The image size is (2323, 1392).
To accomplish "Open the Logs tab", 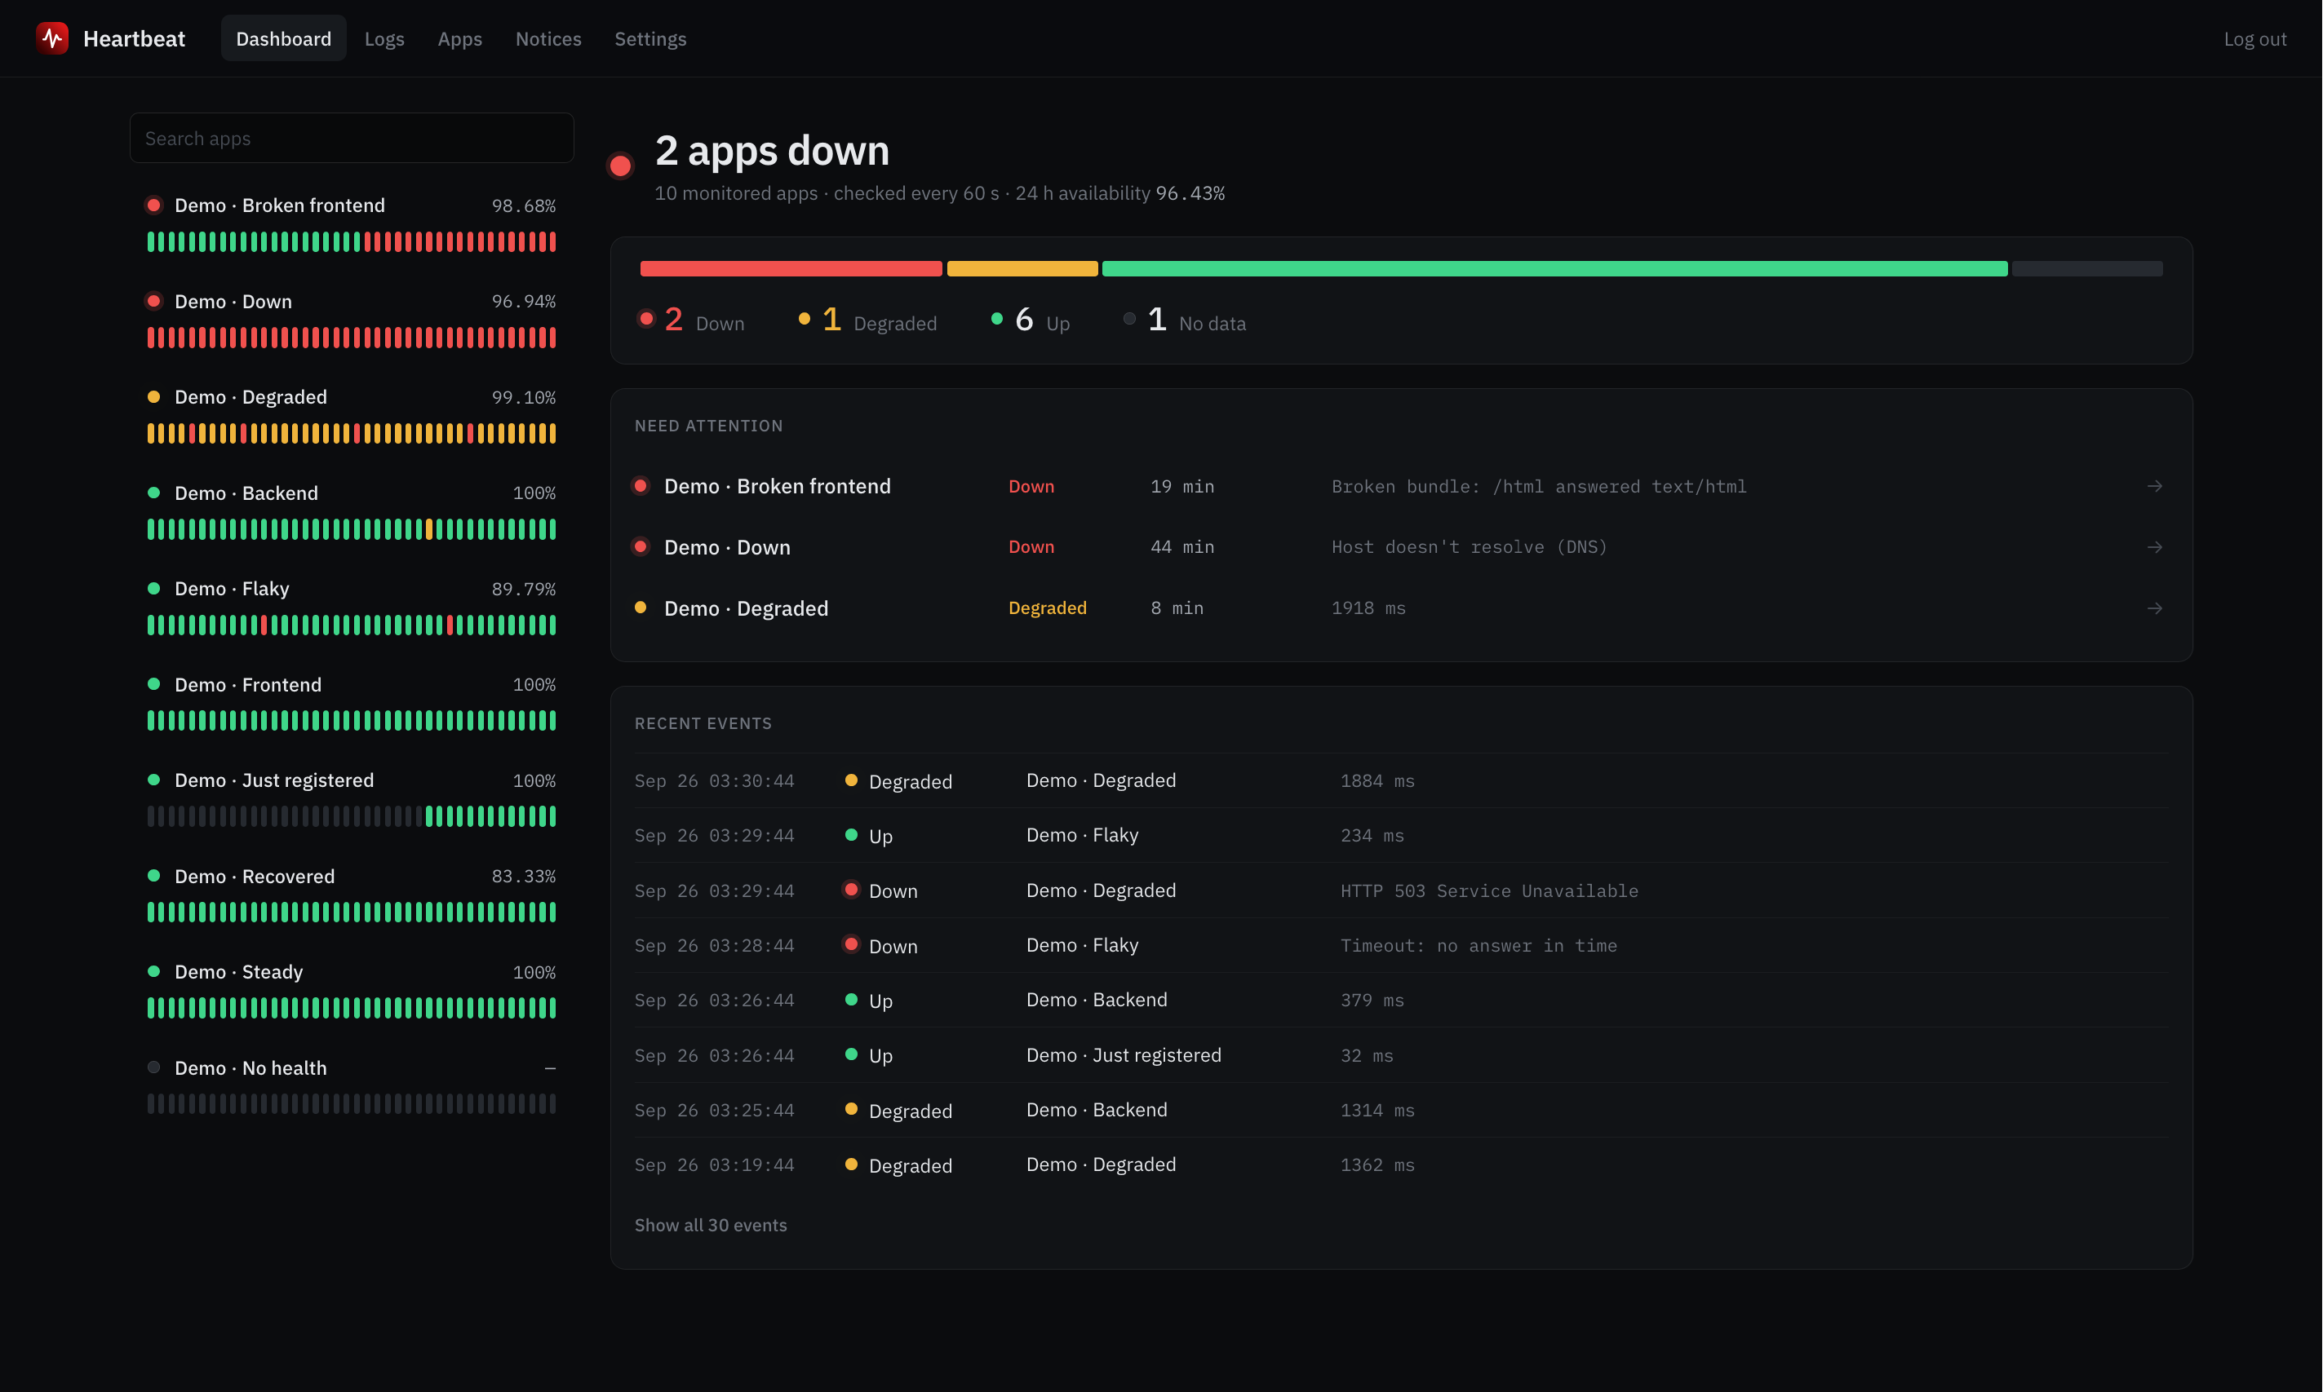I will point(383,38).
